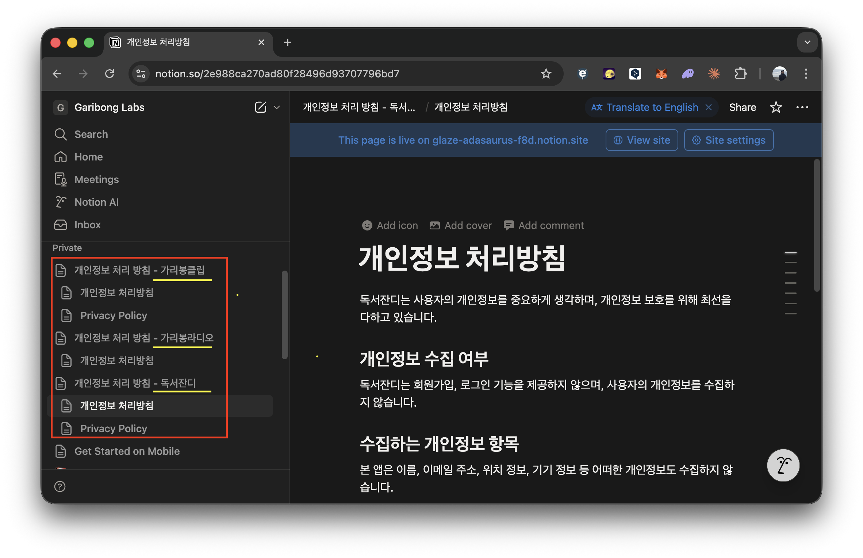Image resolution: width=863 pixels, height=558 pixels.
Task: Favorite this page with the star icon
Action: (x=776, y=107)
